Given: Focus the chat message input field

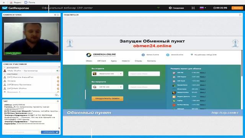Looking at the screenshot, I should [21, 132].
